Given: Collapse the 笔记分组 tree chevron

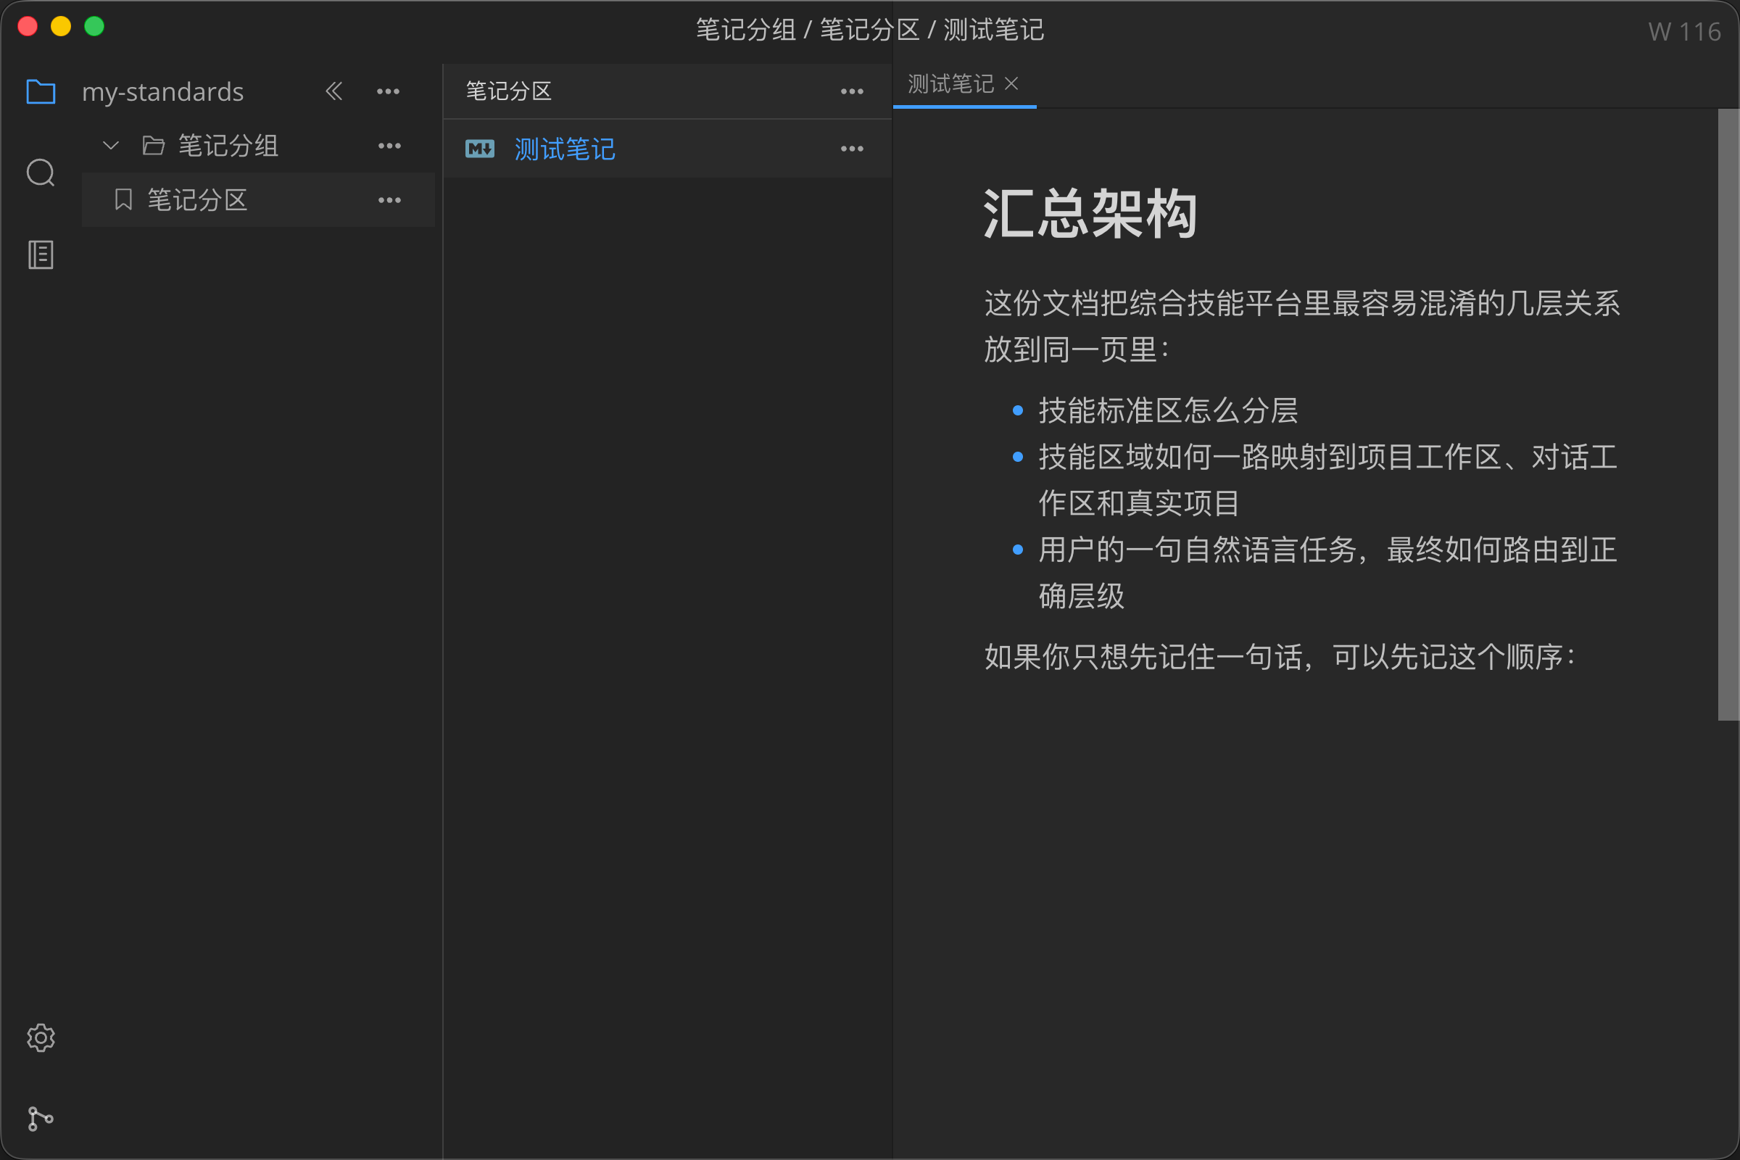Looking at the screenshot, I should click(111, 146).
